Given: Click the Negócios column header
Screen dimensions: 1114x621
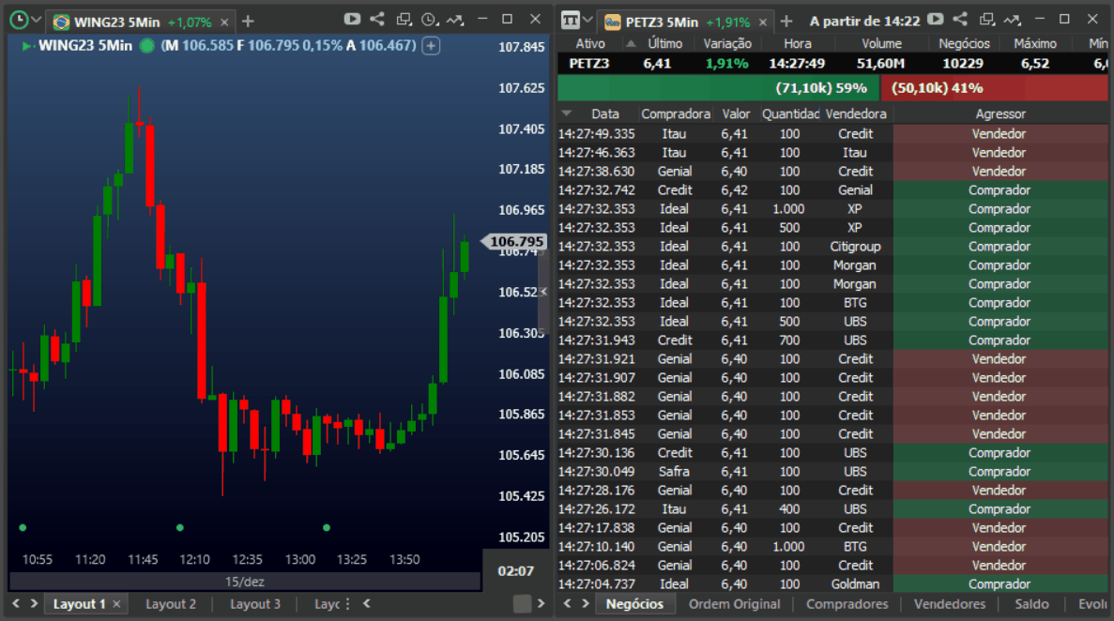Looking at the screenshot, I should 964,43.
